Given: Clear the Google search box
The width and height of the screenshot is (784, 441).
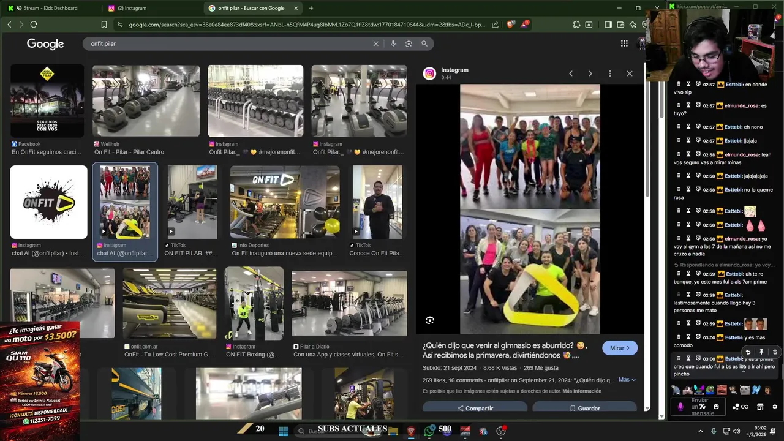Looking at the screenshot, I should coord(376,43).
